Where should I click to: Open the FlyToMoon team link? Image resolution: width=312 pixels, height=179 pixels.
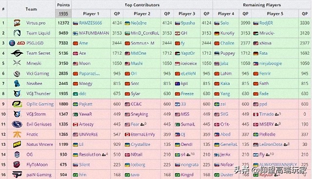(37, 165)
